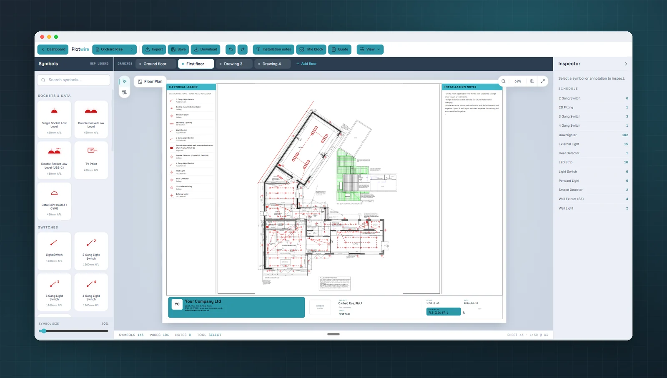Click drawing number PLT-0104-FF-L field
This screenshot has width=667, height=378.
point(444,312)
